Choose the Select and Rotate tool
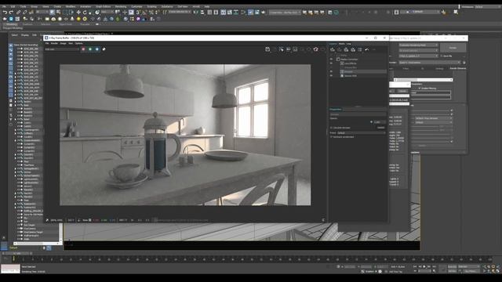 [x=85, y=13]
